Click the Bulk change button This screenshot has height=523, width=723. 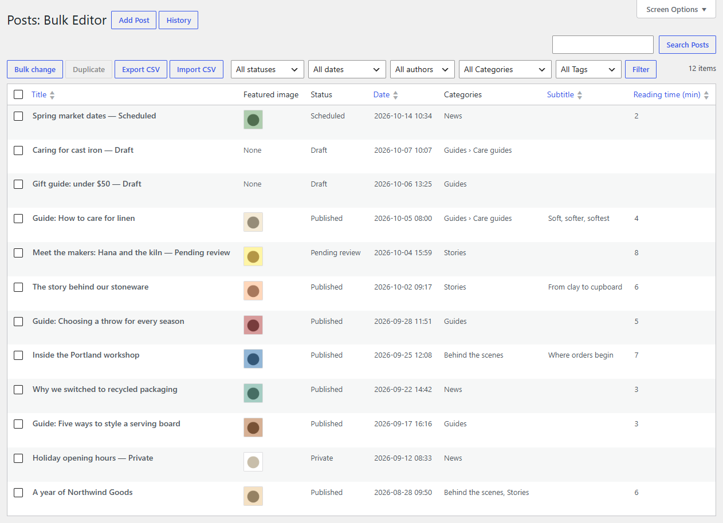(x=35, y=69)
